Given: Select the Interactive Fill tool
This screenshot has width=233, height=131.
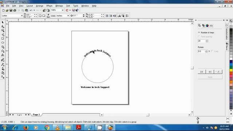Looking at the screenshot, I should tap(3, 77).
